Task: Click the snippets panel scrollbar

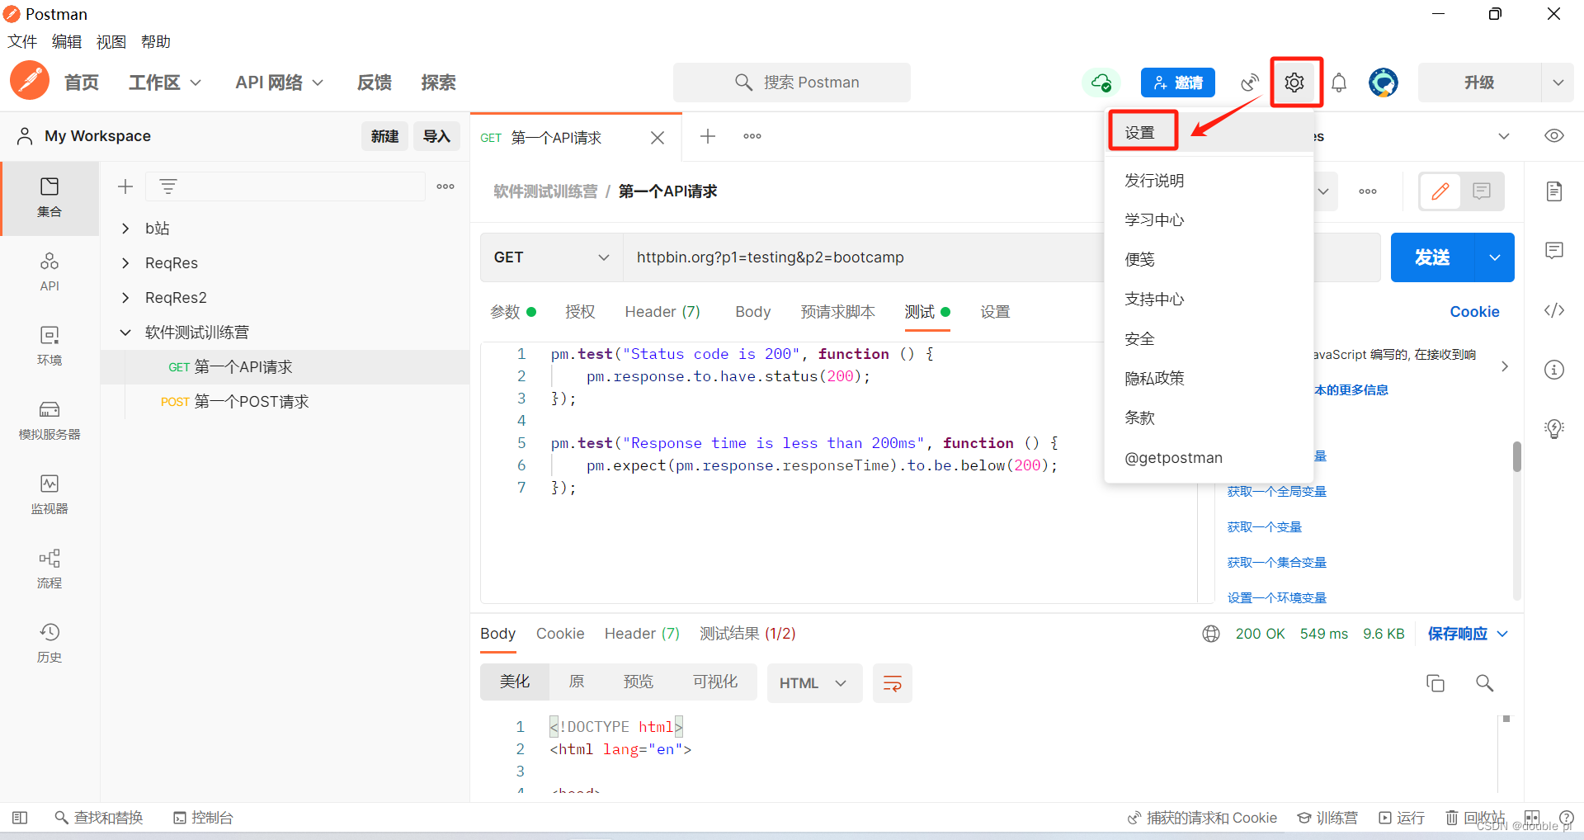Action: (1516, 456)
